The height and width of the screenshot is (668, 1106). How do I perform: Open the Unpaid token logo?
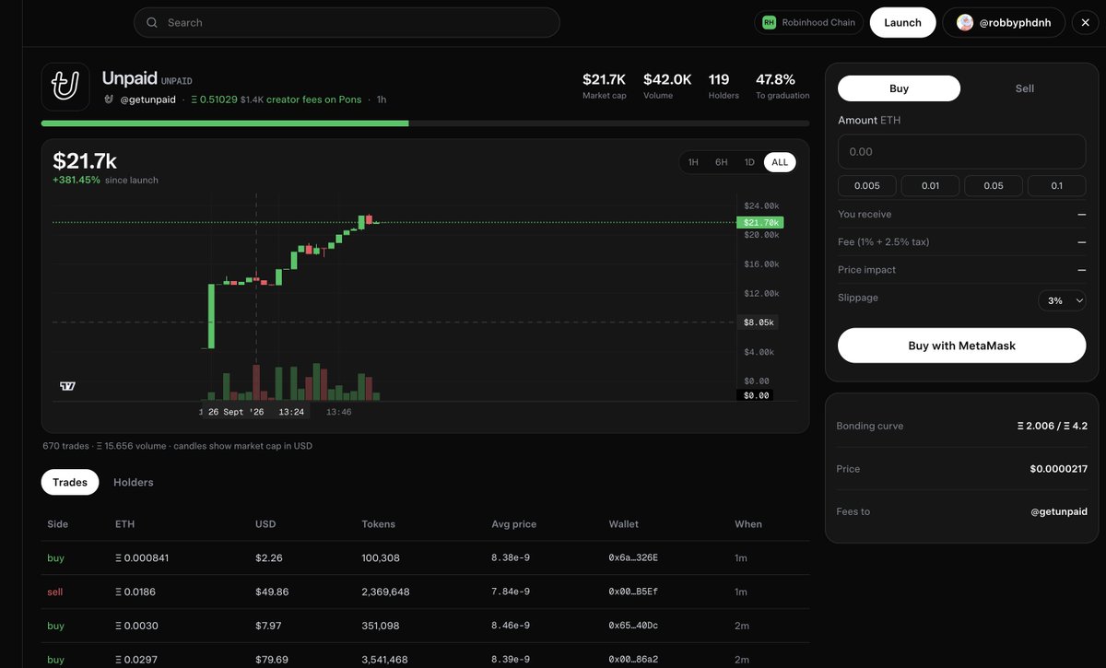point(65,87)
